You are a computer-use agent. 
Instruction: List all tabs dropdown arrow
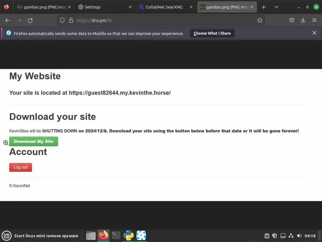[276, 7]
